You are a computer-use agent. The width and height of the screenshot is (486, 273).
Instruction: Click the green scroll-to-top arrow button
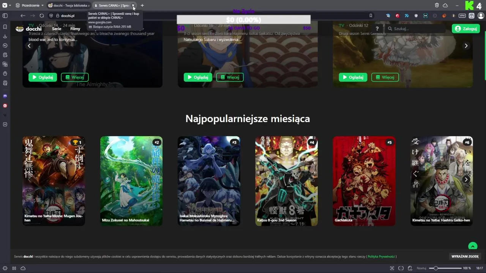(x=473, y=246)
